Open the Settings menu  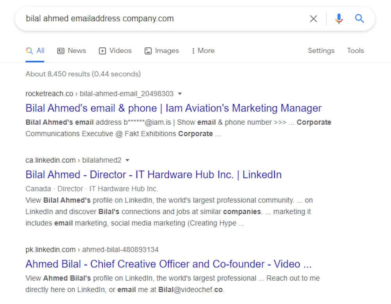pyautogui.click(x=321, y=50)
